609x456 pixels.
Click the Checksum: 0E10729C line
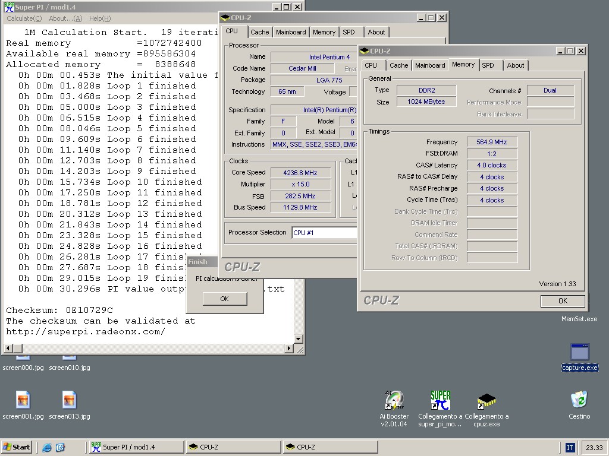click(x=59, y=310)
